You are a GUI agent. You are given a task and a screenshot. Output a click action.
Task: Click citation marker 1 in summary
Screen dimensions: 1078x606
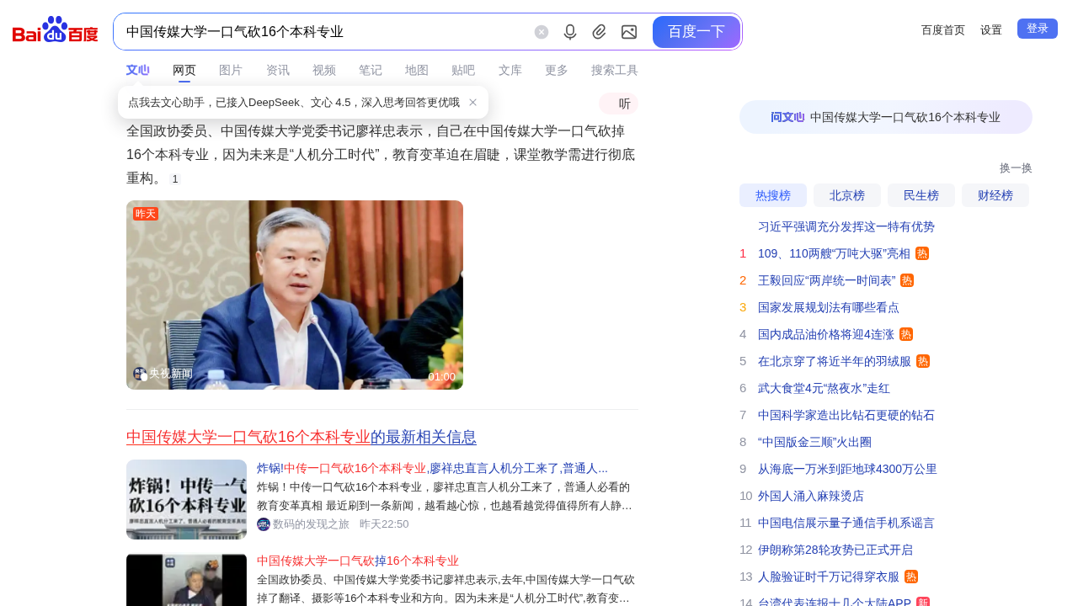point(175,179)
